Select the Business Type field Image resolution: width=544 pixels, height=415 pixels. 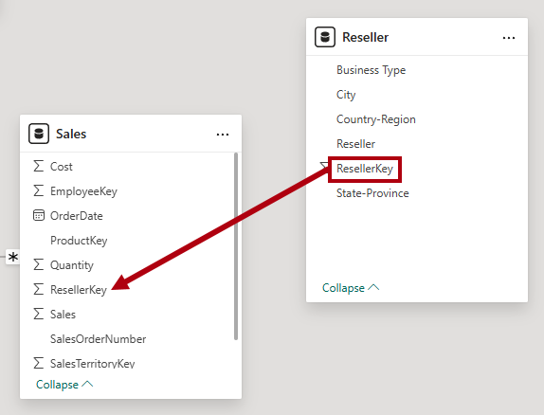click(371, 70)
